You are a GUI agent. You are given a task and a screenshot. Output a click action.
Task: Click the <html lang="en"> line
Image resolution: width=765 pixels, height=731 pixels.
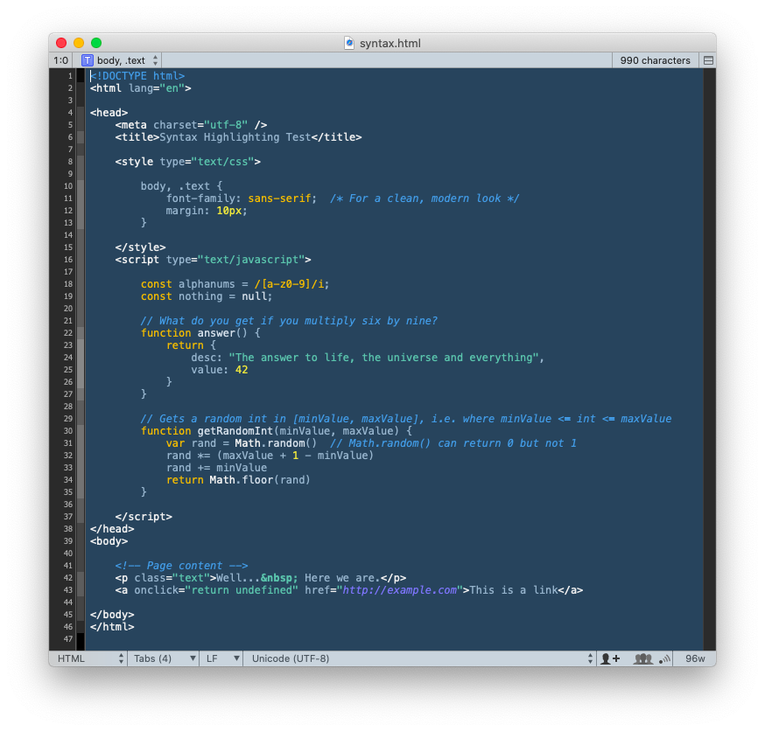[x=141, y=88]
